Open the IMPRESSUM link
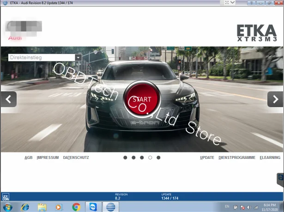This screenshot has width=284, height=212. (48, 157)
